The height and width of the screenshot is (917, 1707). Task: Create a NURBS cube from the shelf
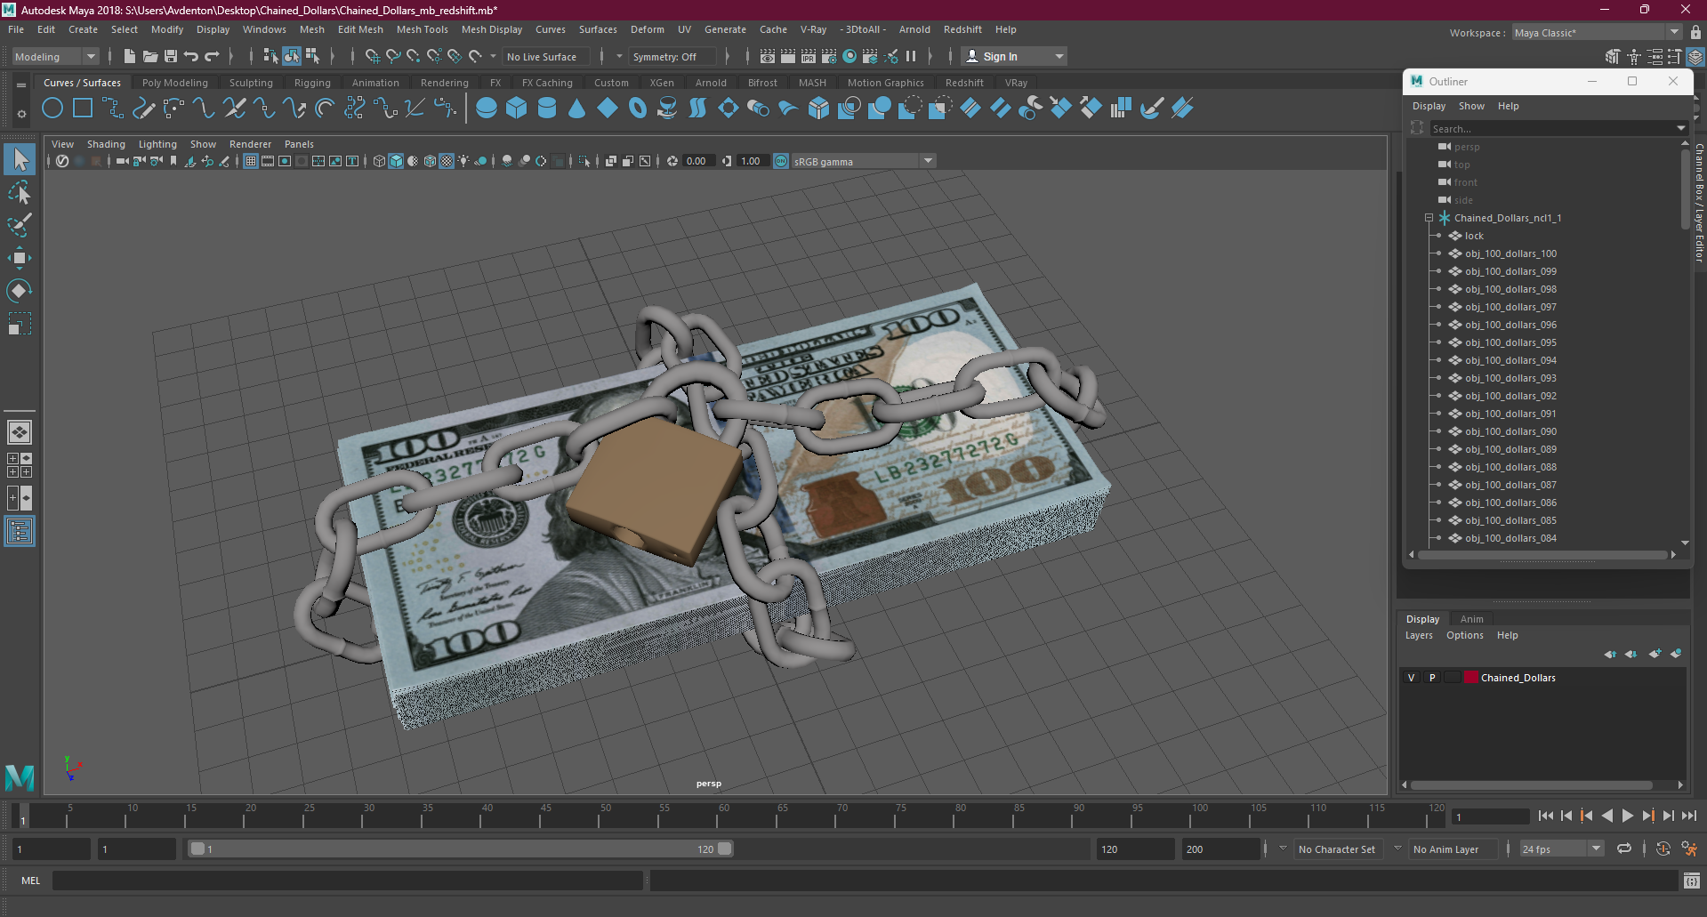coord(517,109)
